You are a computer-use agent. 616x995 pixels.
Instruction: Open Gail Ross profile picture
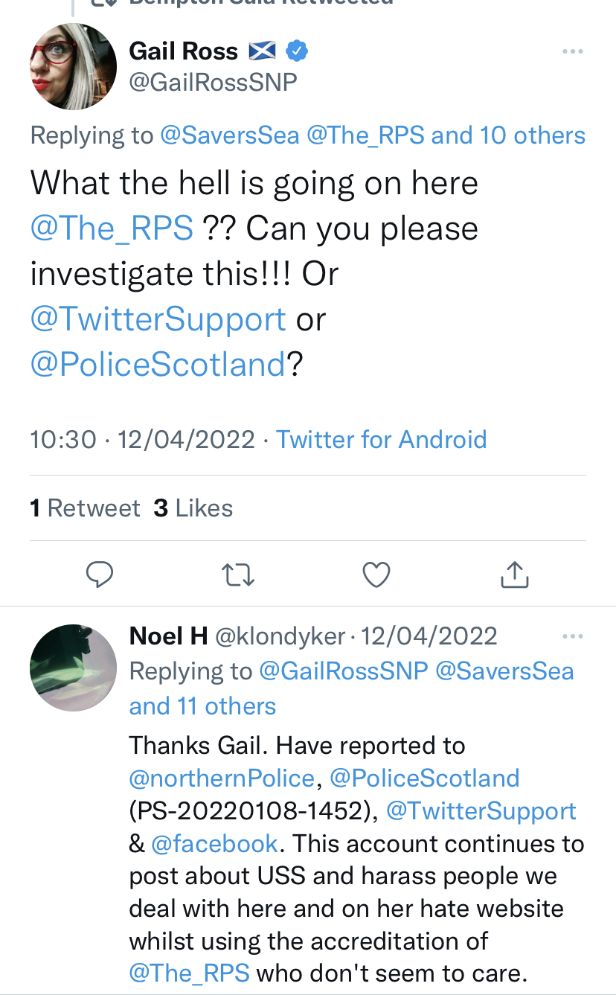click(x=73, y=66)
